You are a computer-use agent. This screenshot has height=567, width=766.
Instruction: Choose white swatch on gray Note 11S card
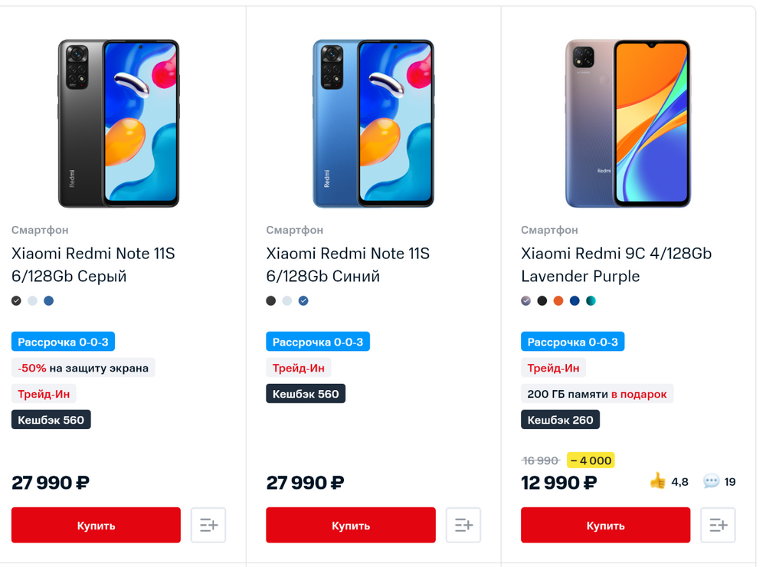coord(32,301)
